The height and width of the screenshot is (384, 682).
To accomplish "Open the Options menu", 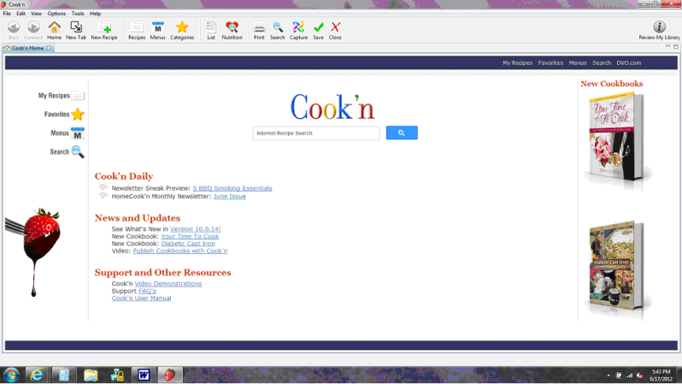I will click(x=56, y=14).
